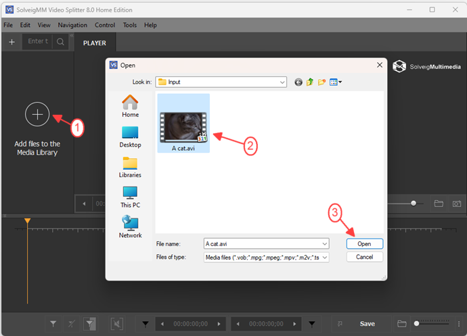Click the player previous frame arrow
The height and width of the screenshot is (336, 467).
click(x=85, y=204)
